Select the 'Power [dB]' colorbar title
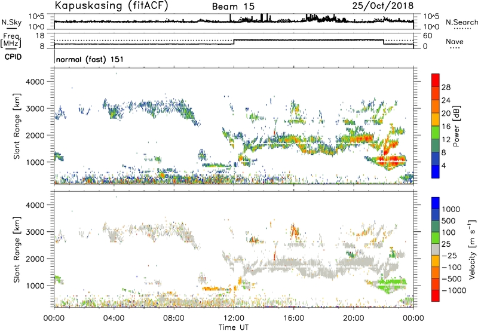 pos(456,126)
